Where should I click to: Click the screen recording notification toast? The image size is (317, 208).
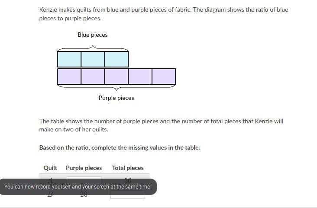pyautogui.click(x=78, y=187)
